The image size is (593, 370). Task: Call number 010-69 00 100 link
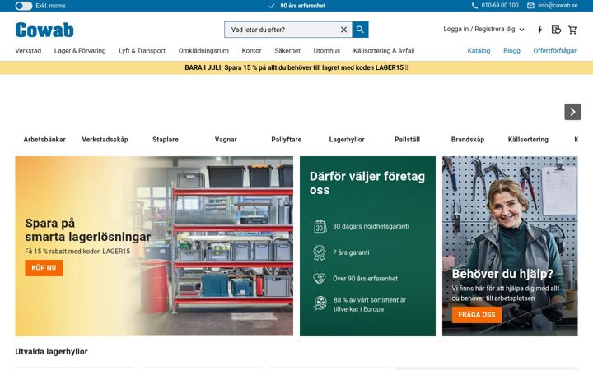tap(500, 6)
